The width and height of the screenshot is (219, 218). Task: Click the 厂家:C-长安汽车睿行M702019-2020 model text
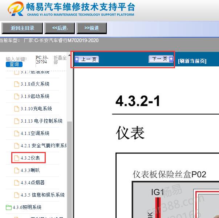pyautogui.click(x=61, y=41)
